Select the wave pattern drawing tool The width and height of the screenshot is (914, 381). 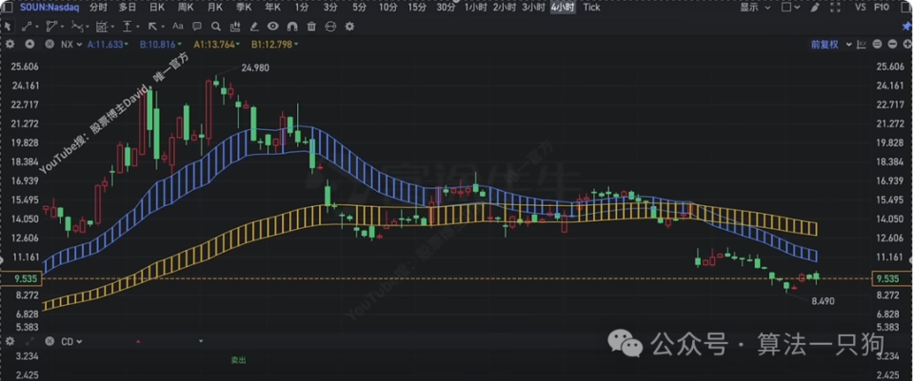[x=77, y=27]
